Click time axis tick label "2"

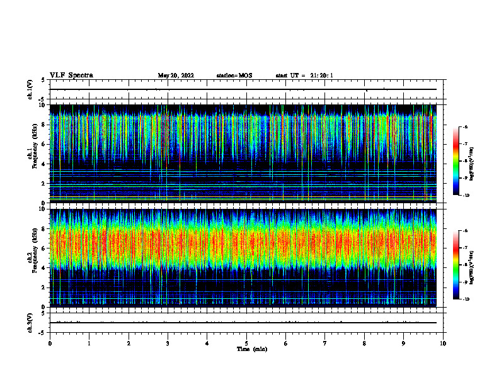(x=129, y=343)
